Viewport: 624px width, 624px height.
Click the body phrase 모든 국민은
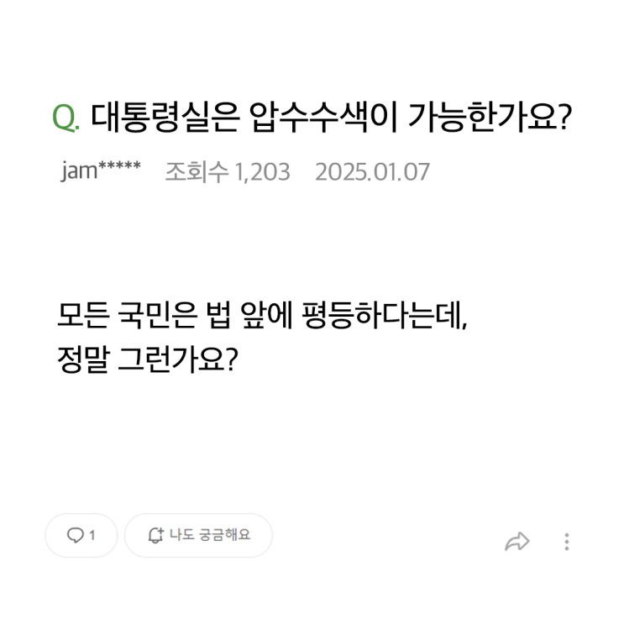pyautogui.click(x=127, y=315)
